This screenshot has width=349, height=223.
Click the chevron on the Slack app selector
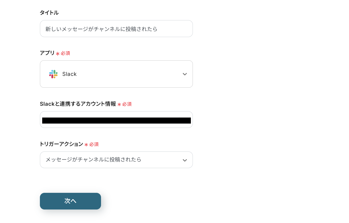[185, 74]
